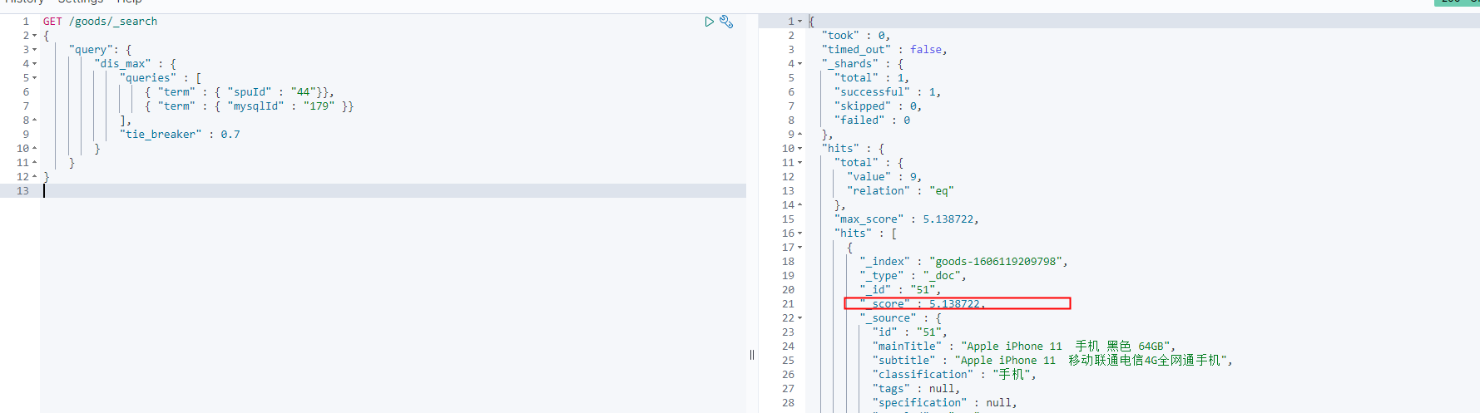Collapse inner "hits" array at line 16
This screenshot has height=413, width=1480.
point(800,234)
